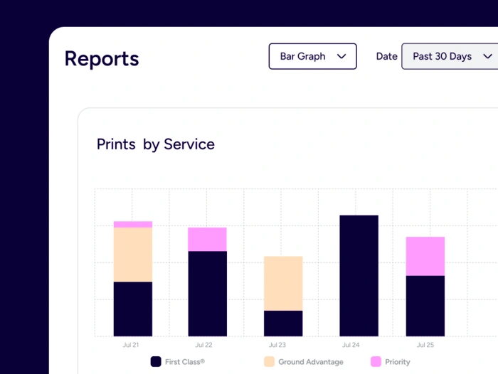
Task: Select the Jul 24 First Class bar
Action: [x=359, y=276]
